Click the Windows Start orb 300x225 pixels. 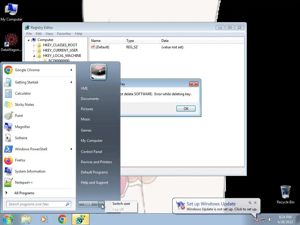pos(7,219)
